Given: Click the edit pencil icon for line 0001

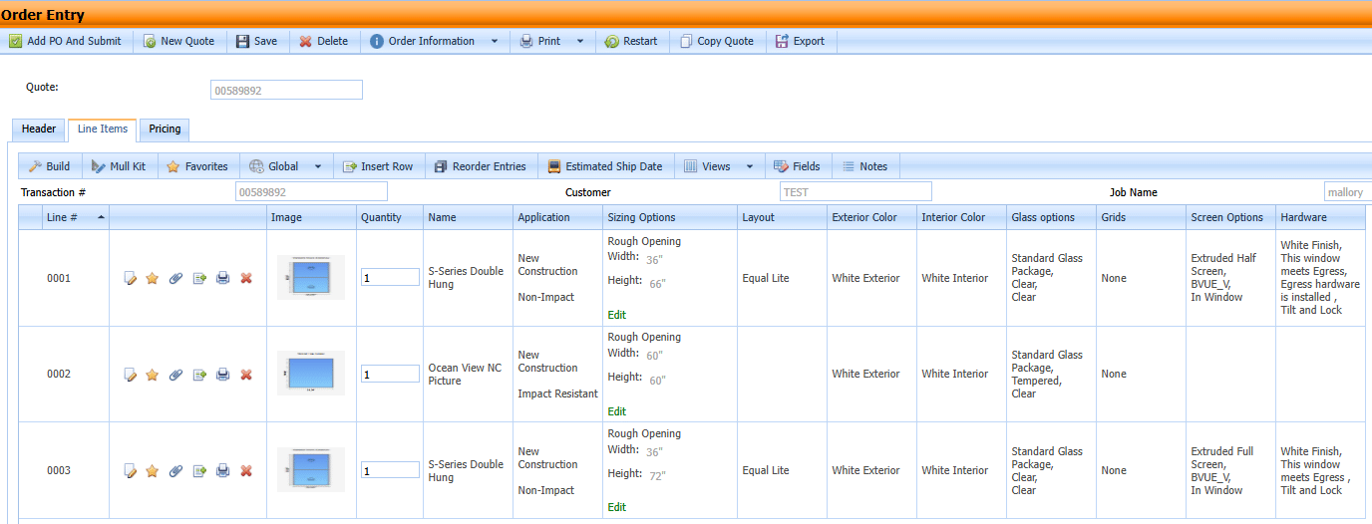Looking at the screenshot, I should 129,279.
